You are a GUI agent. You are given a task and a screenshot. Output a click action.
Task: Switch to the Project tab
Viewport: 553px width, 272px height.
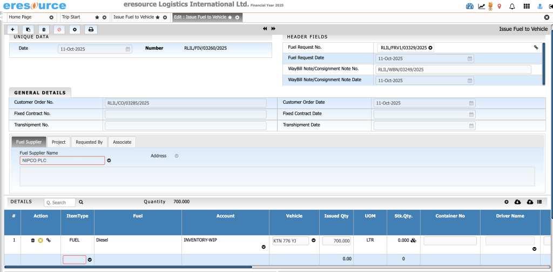pos(59,142)
